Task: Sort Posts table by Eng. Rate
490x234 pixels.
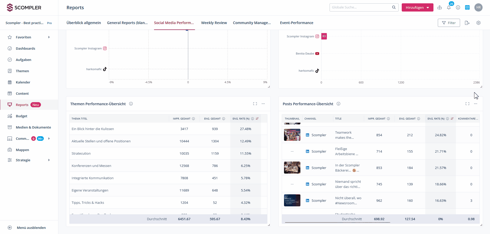Action: click(x=452, y=119)
